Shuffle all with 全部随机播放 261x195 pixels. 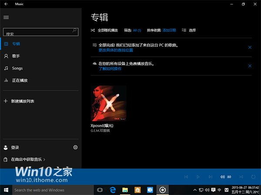coord(104,30)
